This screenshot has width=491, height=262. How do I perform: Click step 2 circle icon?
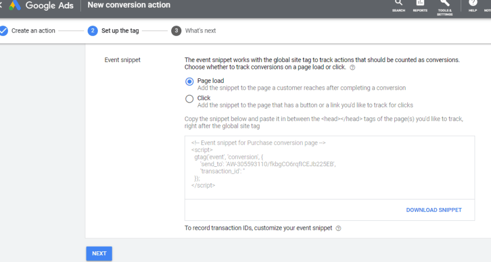pos(93,30)
